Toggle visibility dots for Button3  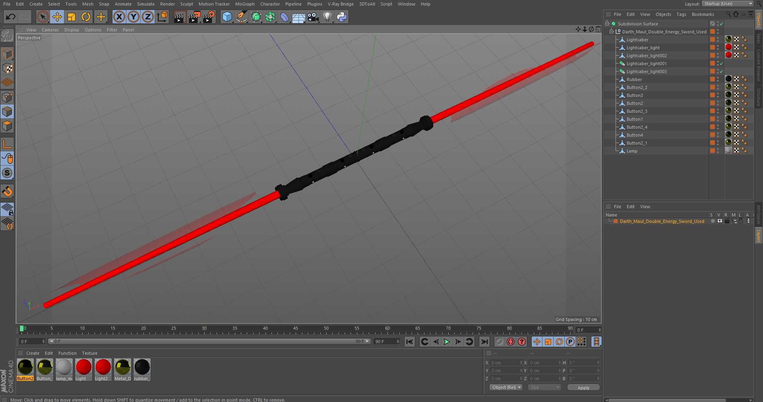(x=718, y=95)
